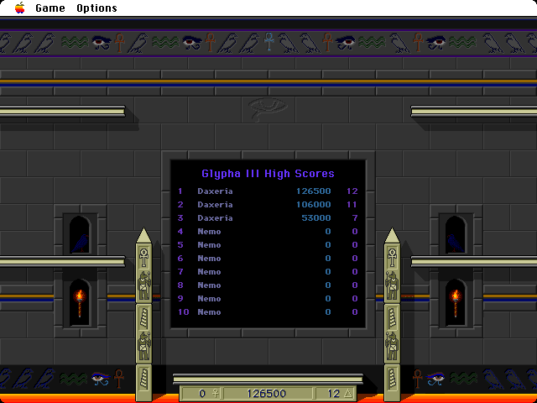This screenshot has width=537, height=403.
Task: Click the flaming torch in the right niche
Action: click(x=456, y=302)
